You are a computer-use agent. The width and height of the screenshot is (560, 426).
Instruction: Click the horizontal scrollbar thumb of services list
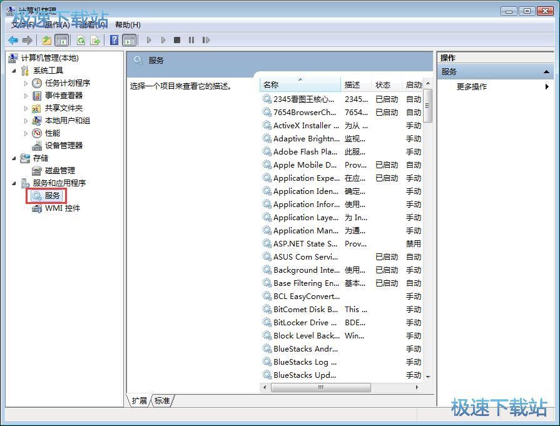click(321, 387)
